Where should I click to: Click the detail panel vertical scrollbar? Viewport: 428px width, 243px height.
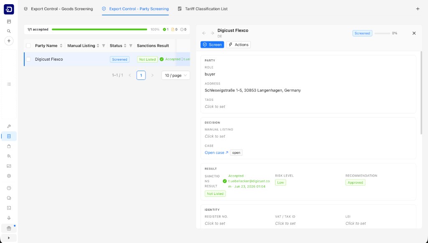[x=421, y=92]
